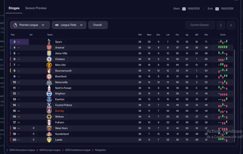Click the Chelsea club badge
The height and width of the screenshot is (154, 243).
(x=49, y=59)
